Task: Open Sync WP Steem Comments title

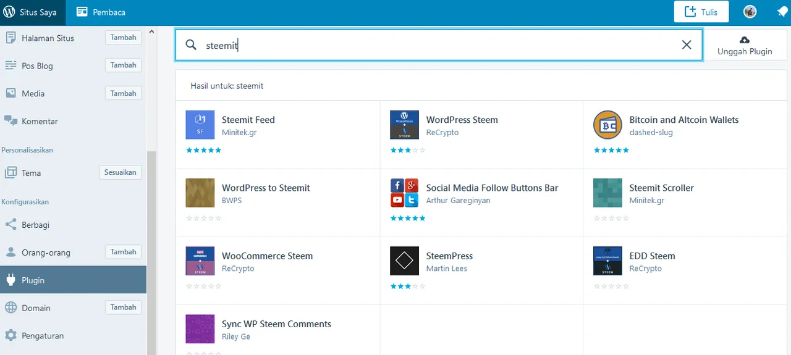Action: tap(276, 324)
